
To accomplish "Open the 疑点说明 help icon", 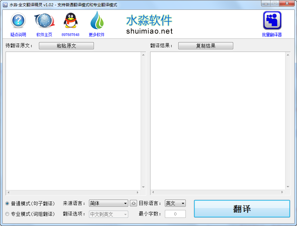I will click(18, 20).
